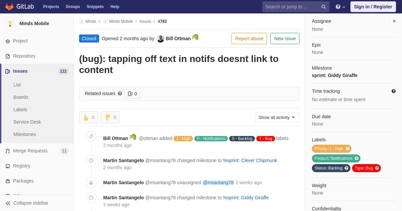This screenshot has width=402, height=211.
Task: Click the Project home icon in sidebar
Action: coord(8,41)
